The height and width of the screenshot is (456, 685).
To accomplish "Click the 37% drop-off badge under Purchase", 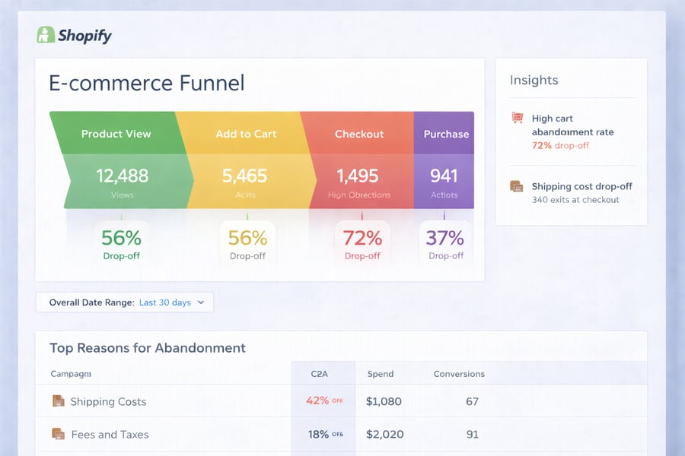I will tap(445, 243).
